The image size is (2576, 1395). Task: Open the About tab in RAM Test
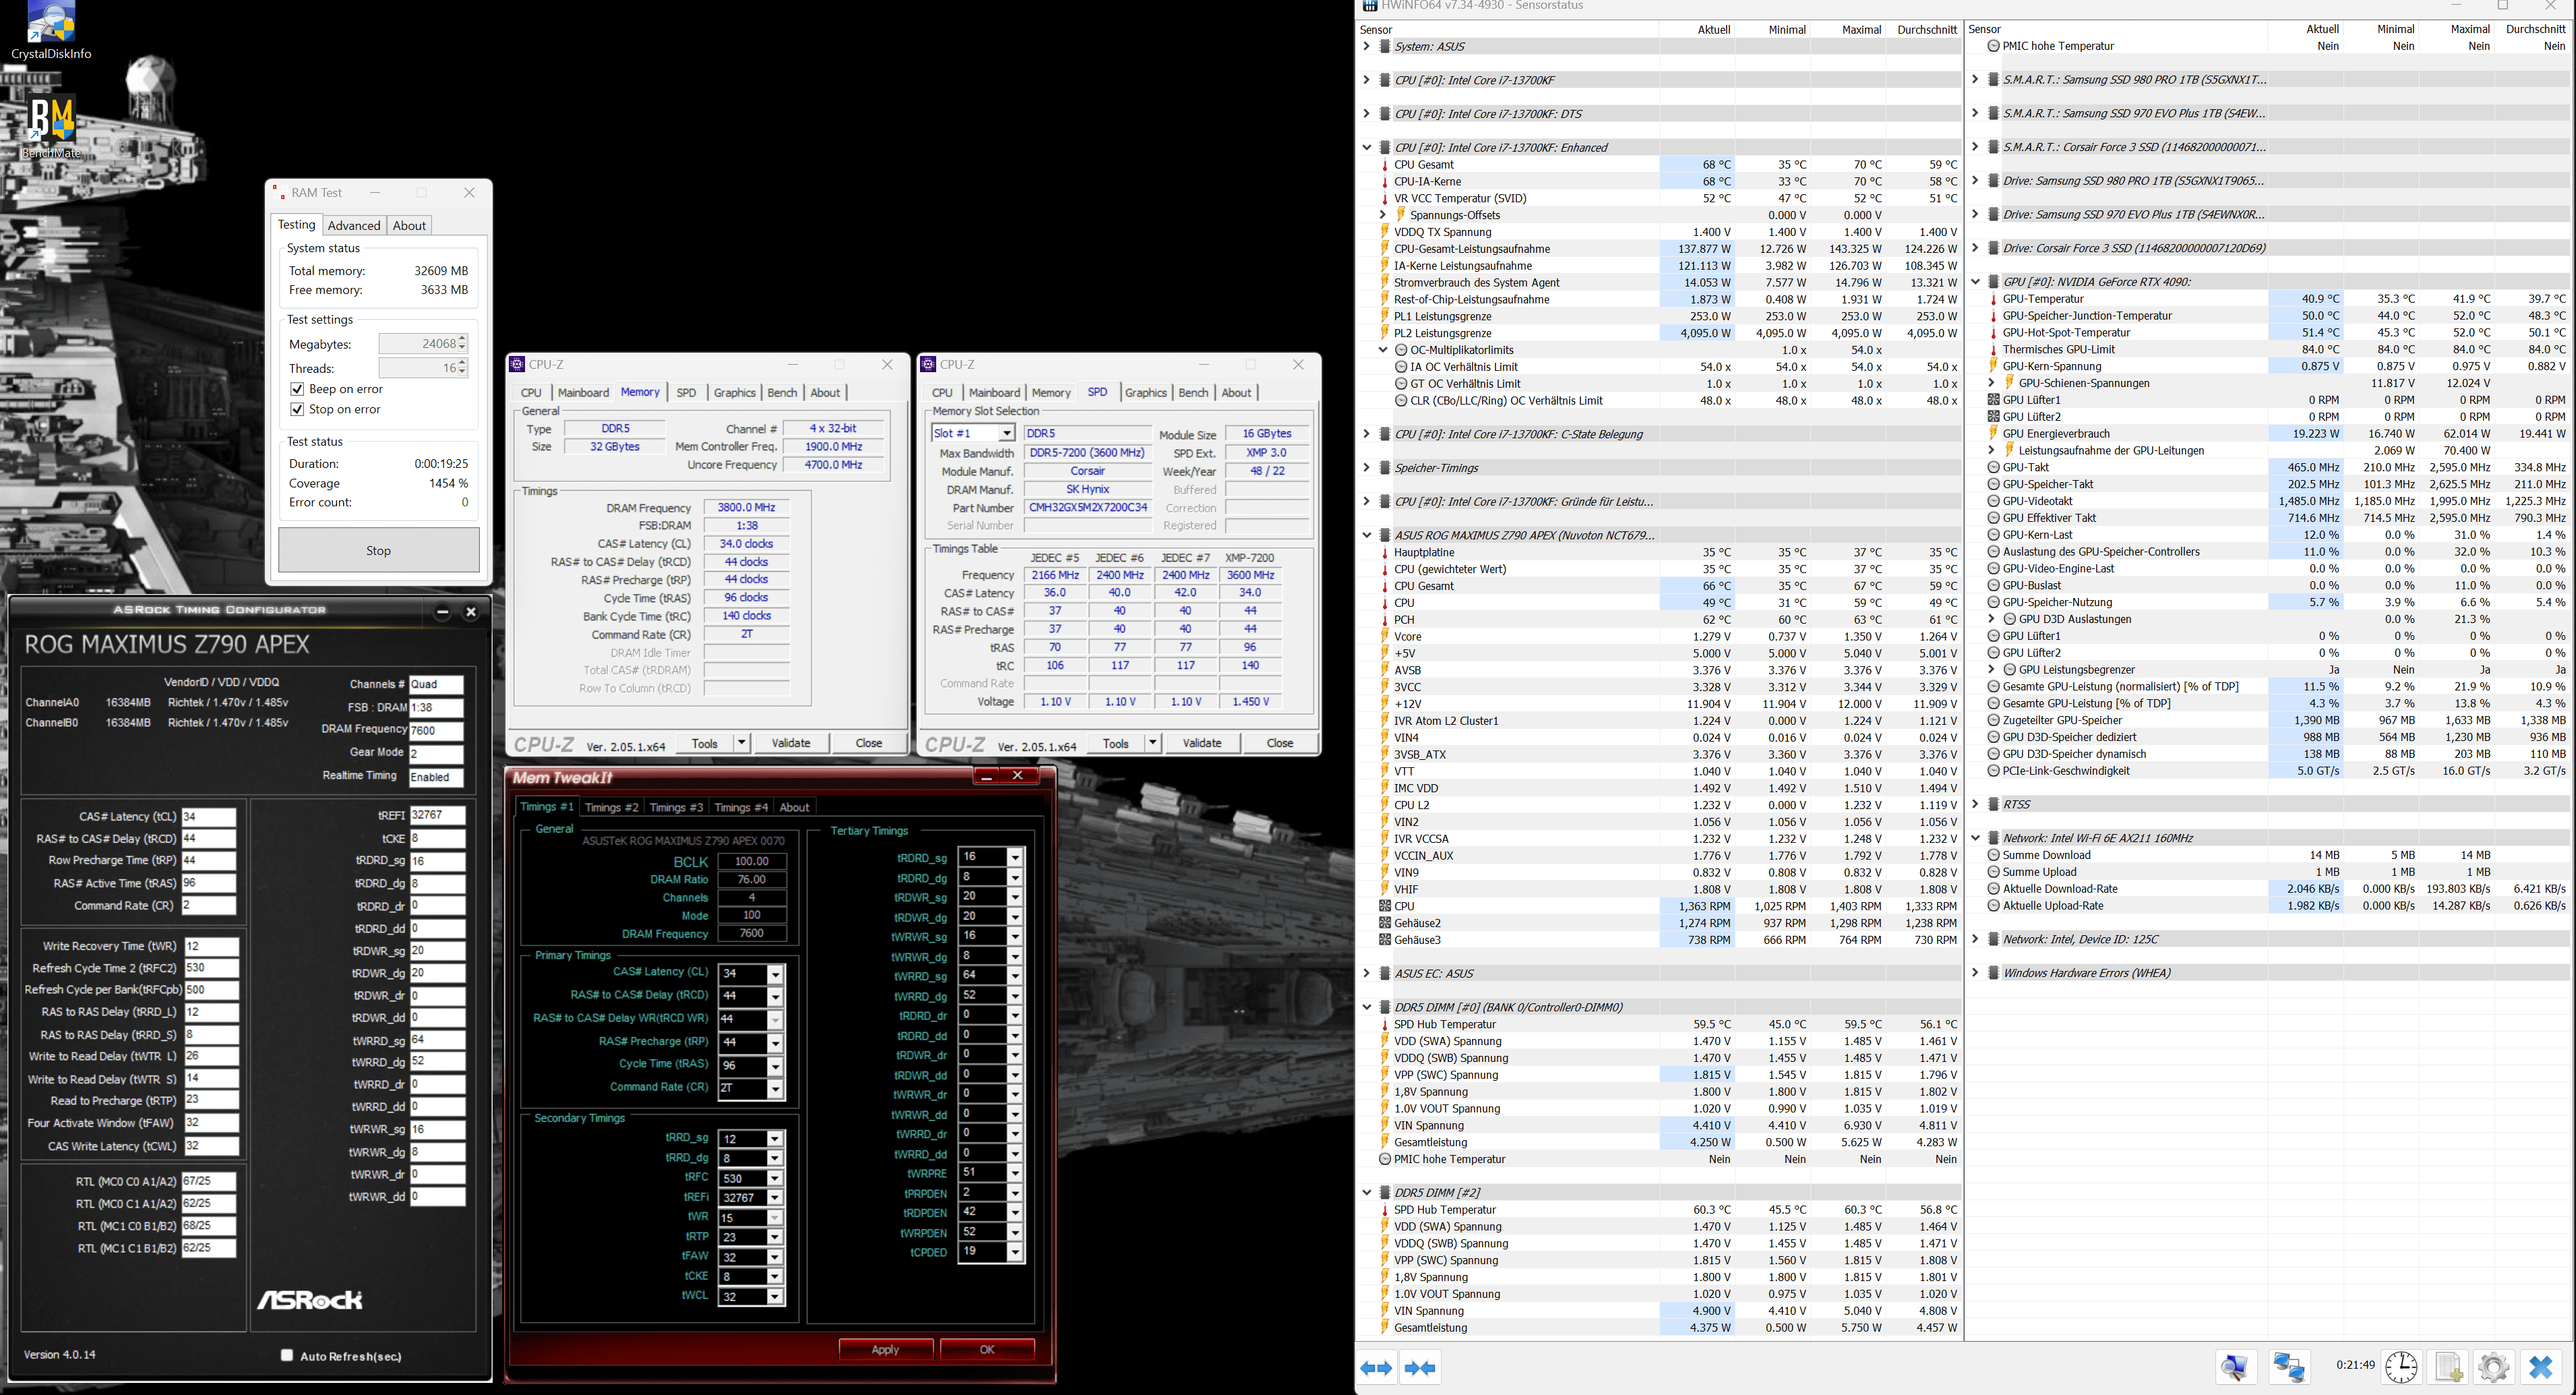click(409, 225)
